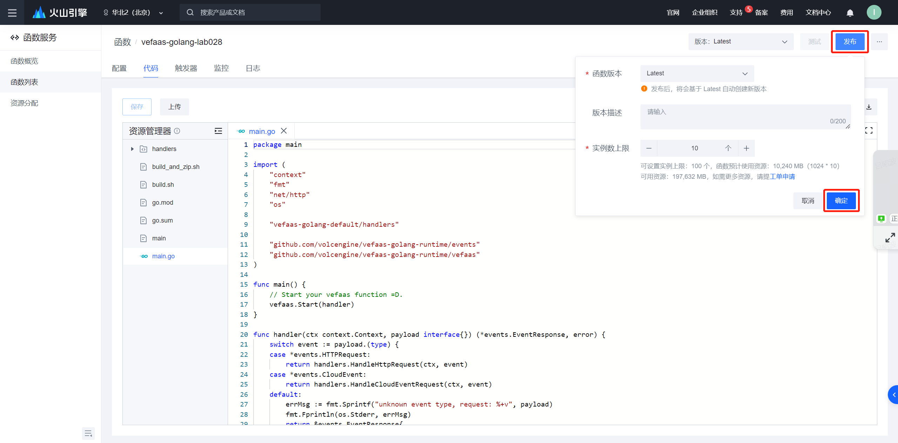
Task: Click the notification bell icon
Action: point(850,13)
